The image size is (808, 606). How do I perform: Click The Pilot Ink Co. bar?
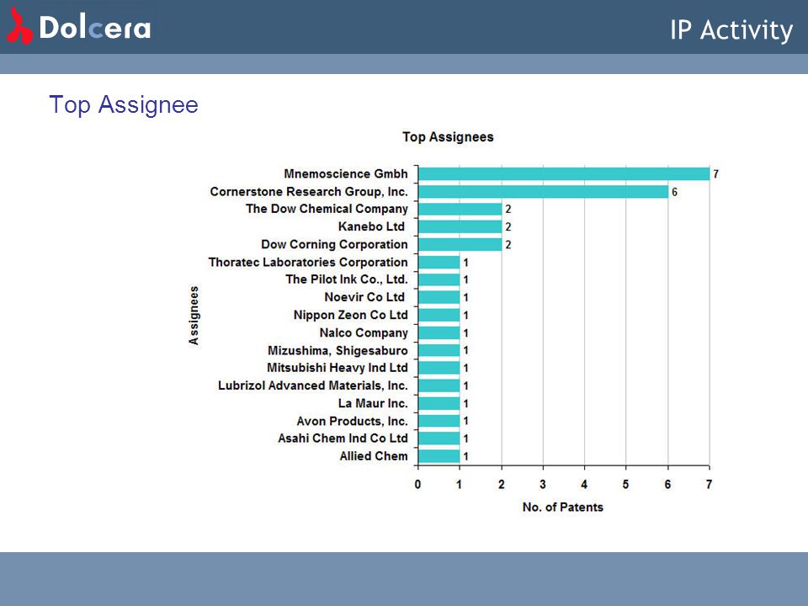(439, 279)
